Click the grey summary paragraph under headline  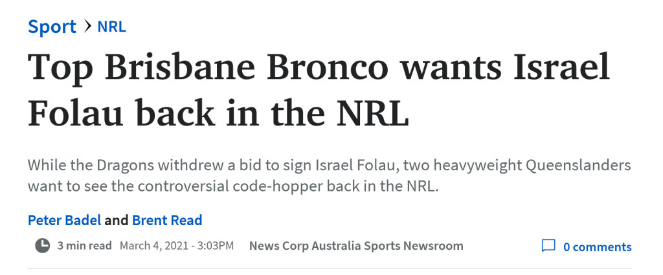pos(330,175)
